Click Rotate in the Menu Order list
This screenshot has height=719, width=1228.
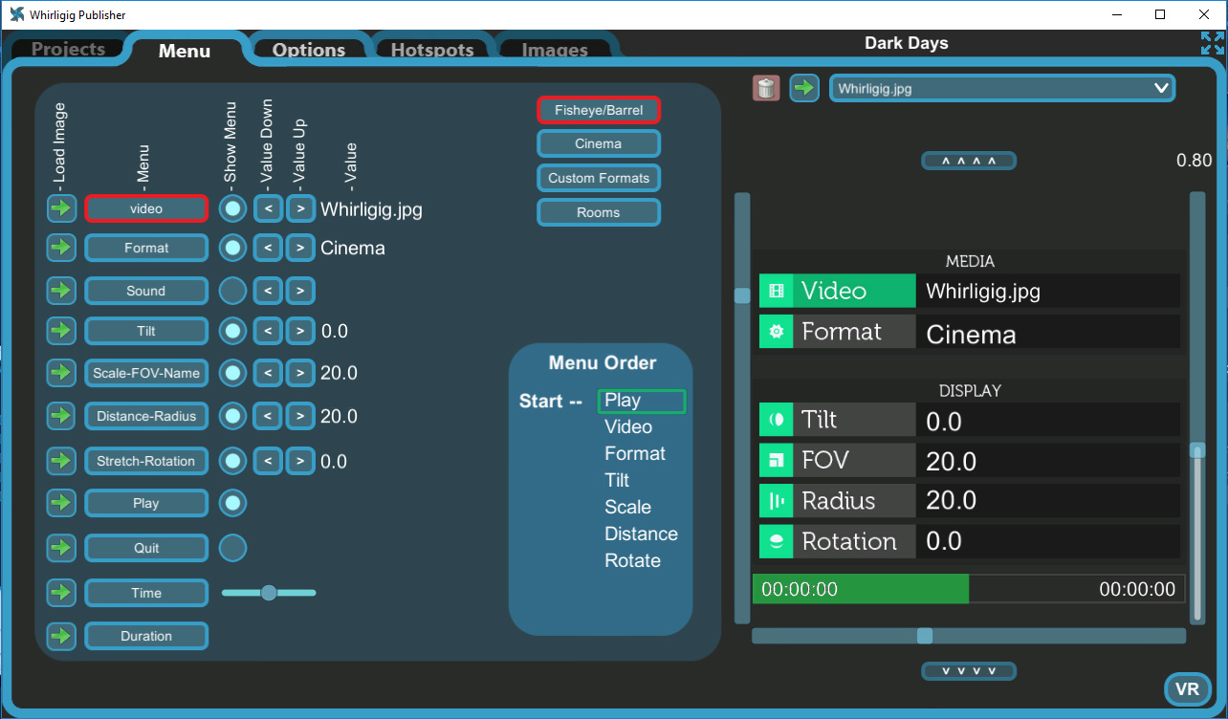(x=632, y=560)
